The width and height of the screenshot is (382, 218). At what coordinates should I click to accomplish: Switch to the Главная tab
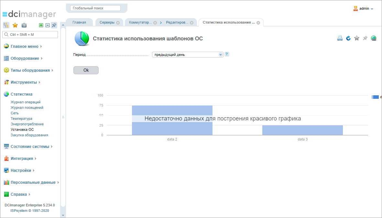coord(79,22)
